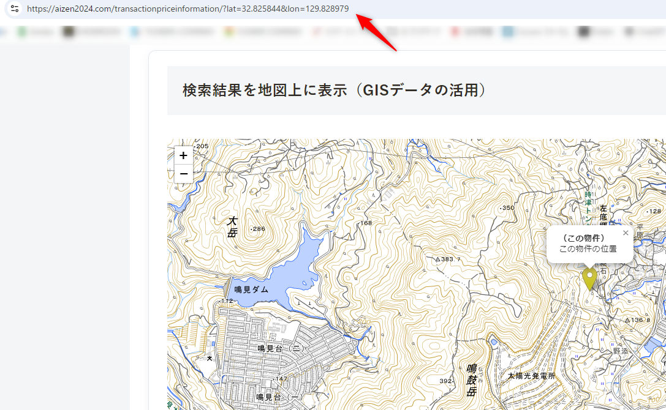Image resolution: width=666 pixels, height=410 pixels.
Task: Open site information icon in address bar
Action: [15, 9]
